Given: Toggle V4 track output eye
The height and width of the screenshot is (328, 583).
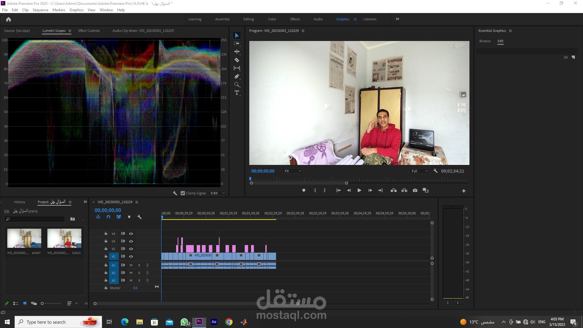Looking at the screenshot, I should 131,234.
